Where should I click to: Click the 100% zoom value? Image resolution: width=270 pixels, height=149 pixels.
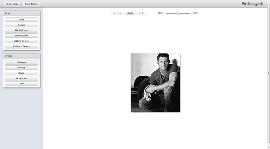point(195,13)
